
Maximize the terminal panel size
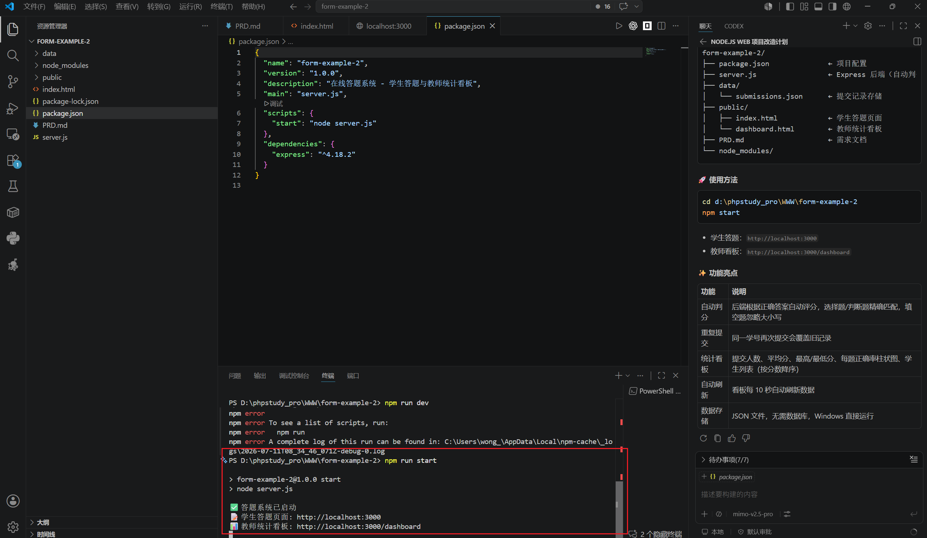click(x=661, y=375)
